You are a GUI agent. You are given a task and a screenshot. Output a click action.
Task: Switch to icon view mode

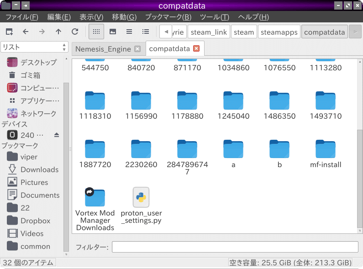[x=96, y=32]
